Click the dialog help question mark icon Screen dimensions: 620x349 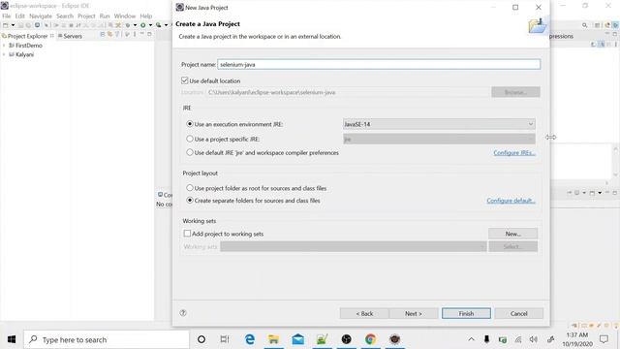(x=183, y=313)
